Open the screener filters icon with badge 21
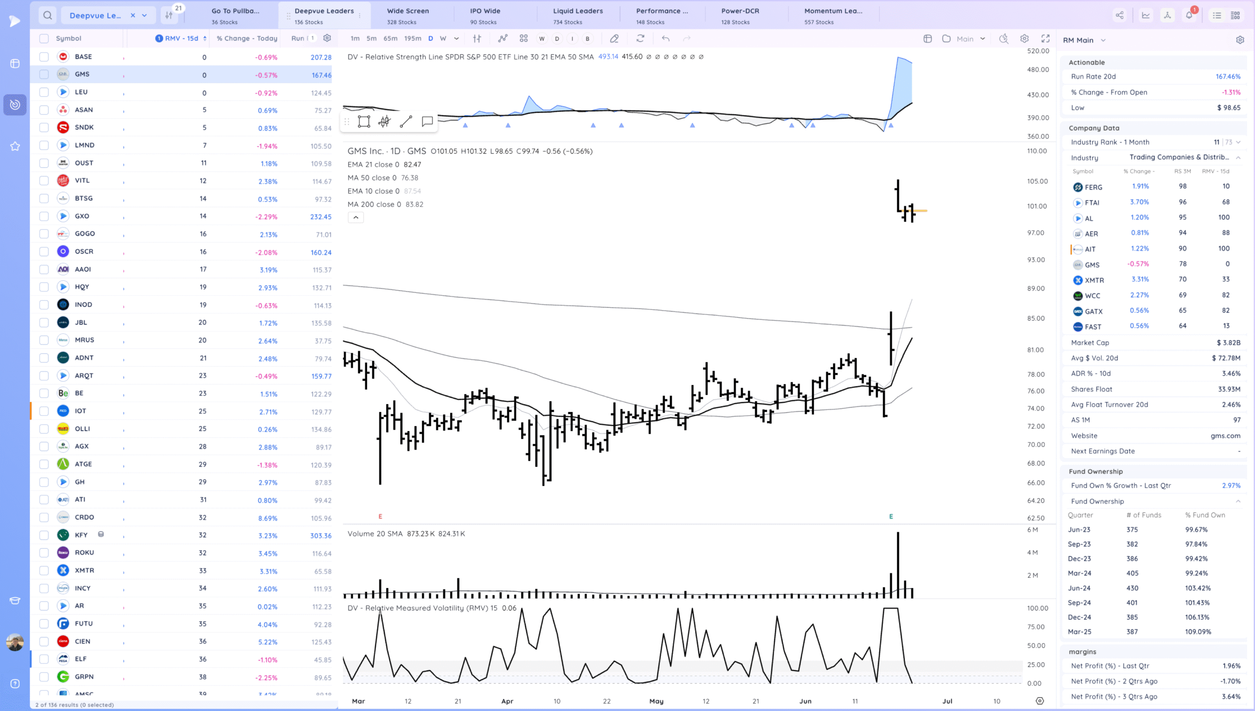This screenshot has width=1255, height=711. click(x=169, y=16)
